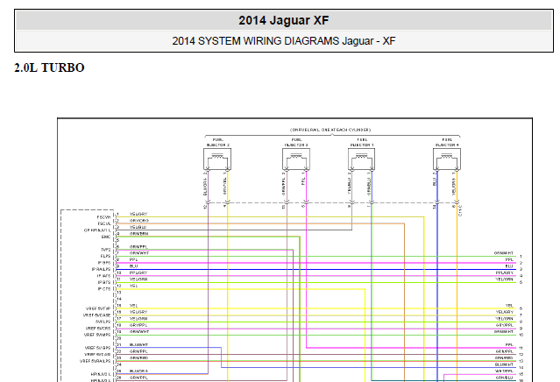The image size is (560, 382).
Task: Click the 'IP RAILPS' pin label
Action: pyautogui.click(x=101, y=270)
